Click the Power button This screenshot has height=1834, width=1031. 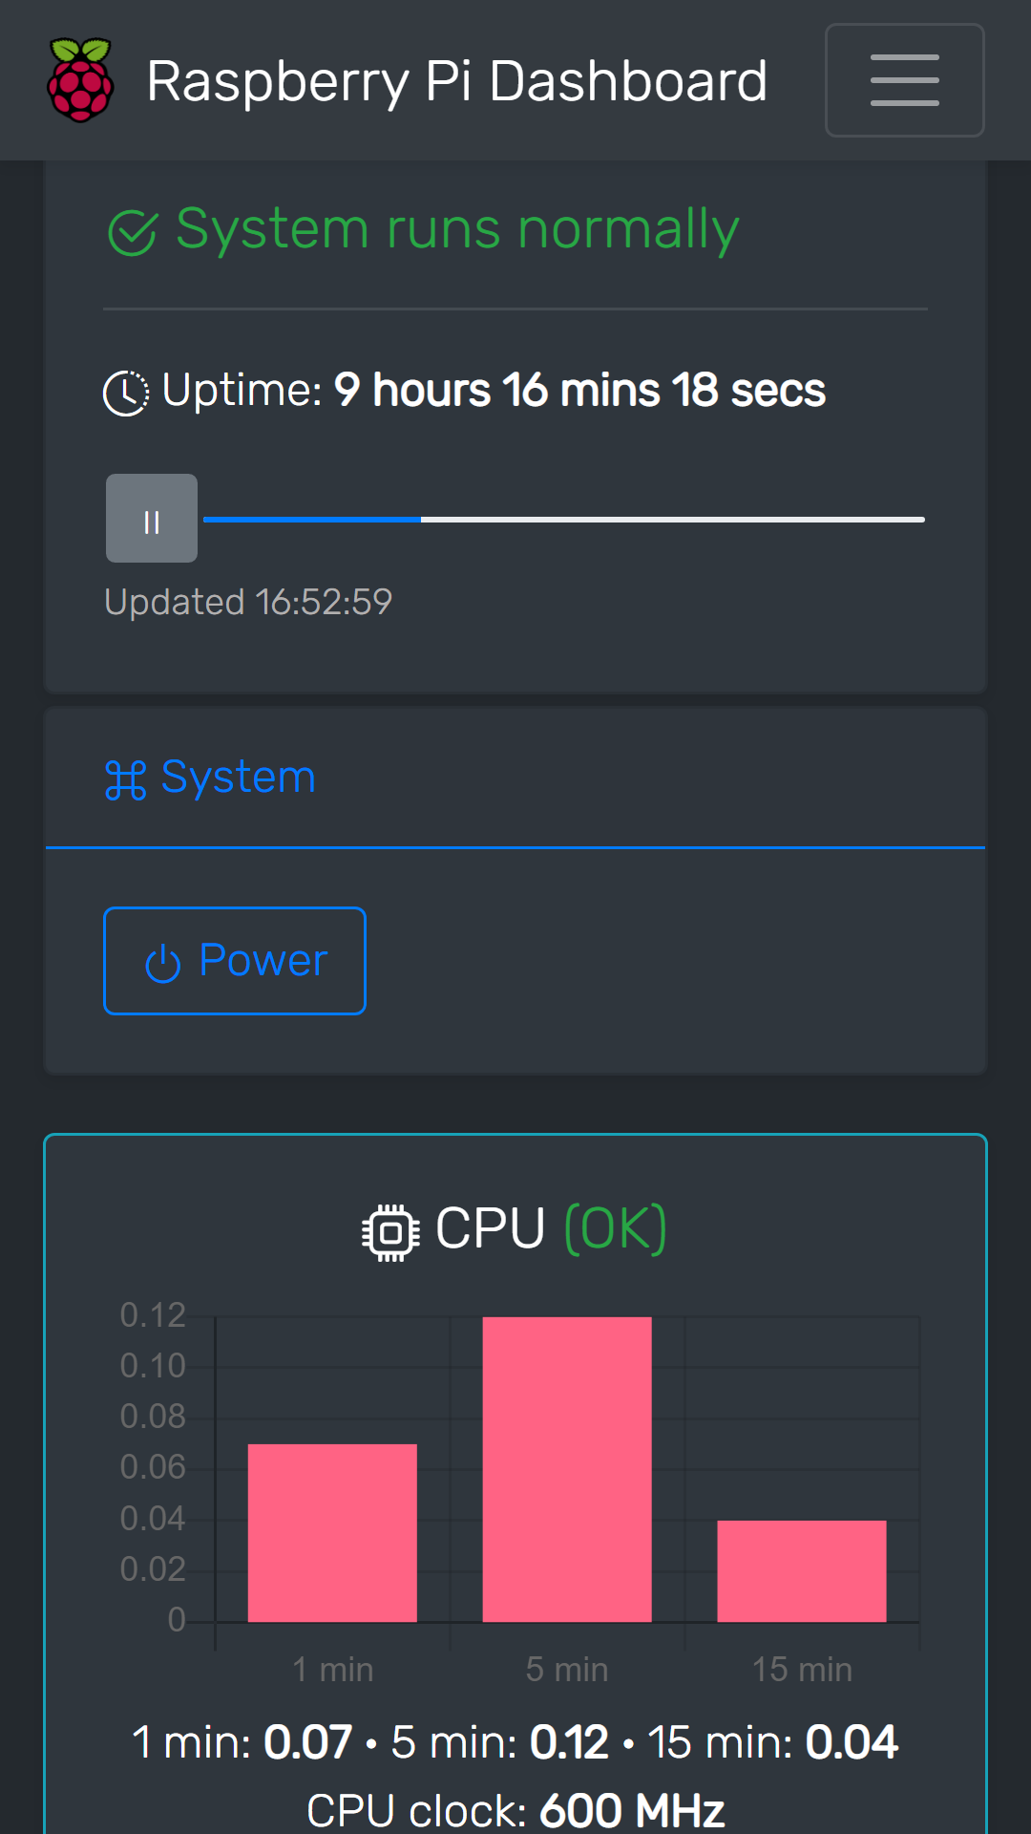click(x=234, y=961)
